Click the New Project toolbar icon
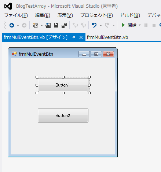The height and width of the screenshot is (172, 161). pyautogui.click(x=35, y=25)
